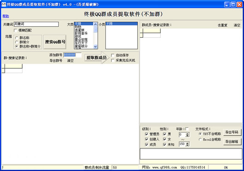Uncheck the 成员 level checkbox

click(146, 144)
